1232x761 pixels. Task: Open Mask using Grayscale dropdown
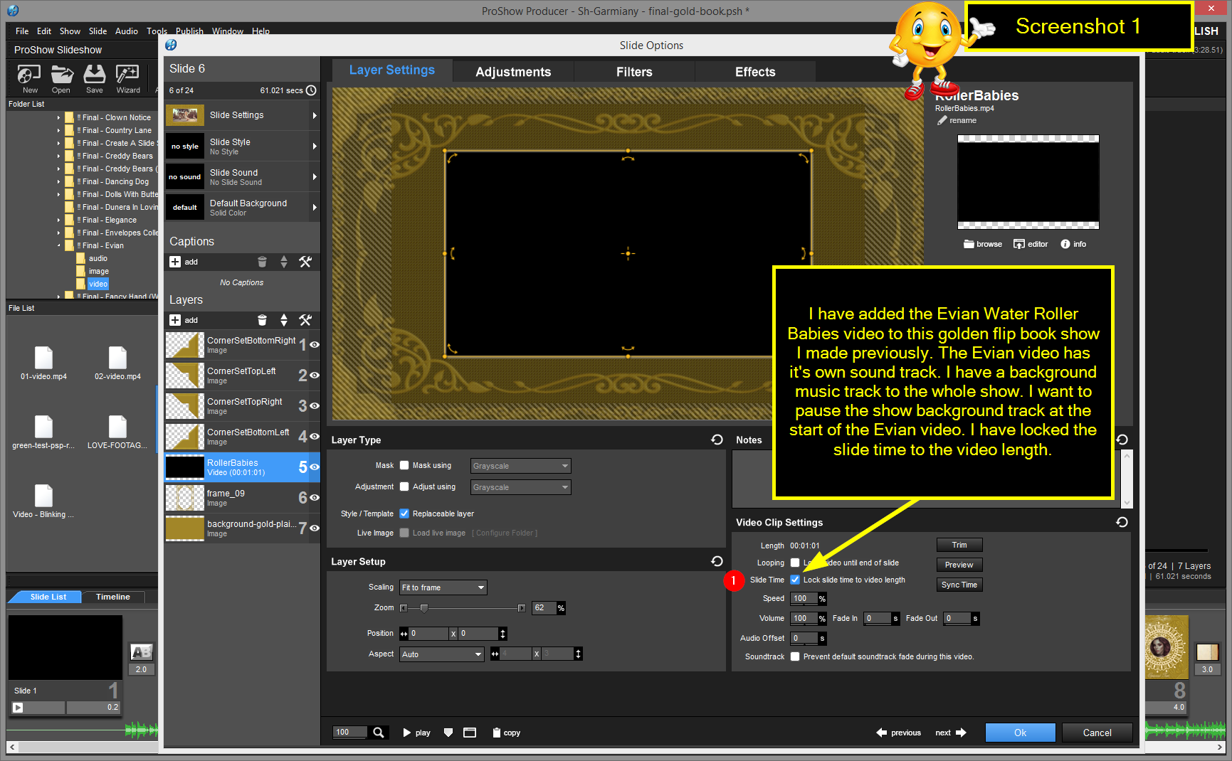(x=521, y=466)
